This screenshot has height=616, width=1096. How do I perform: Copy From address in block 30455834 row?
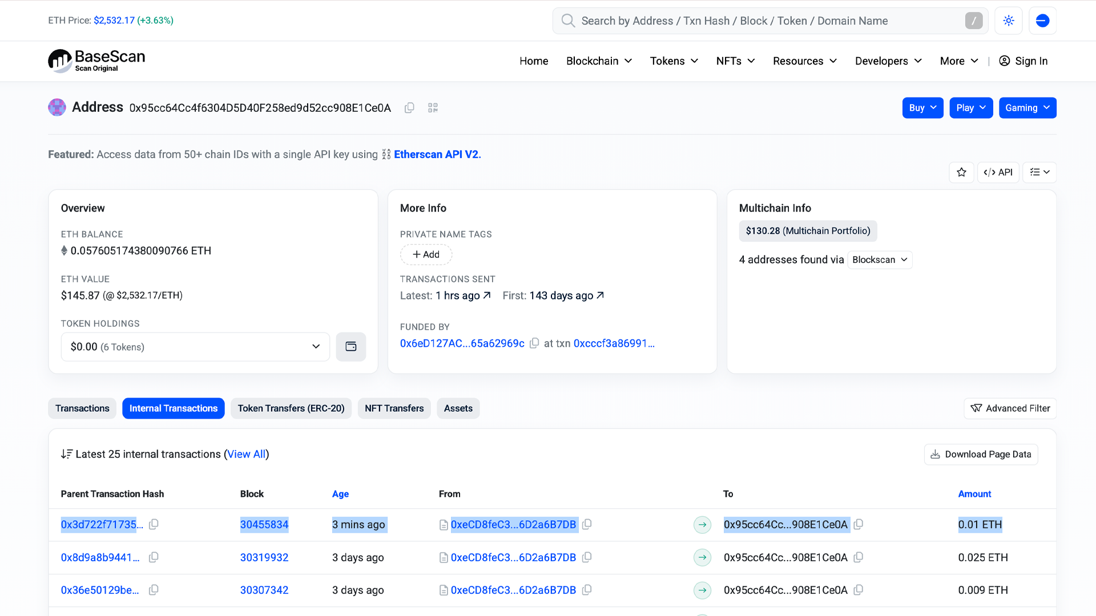tap(587, 524)
